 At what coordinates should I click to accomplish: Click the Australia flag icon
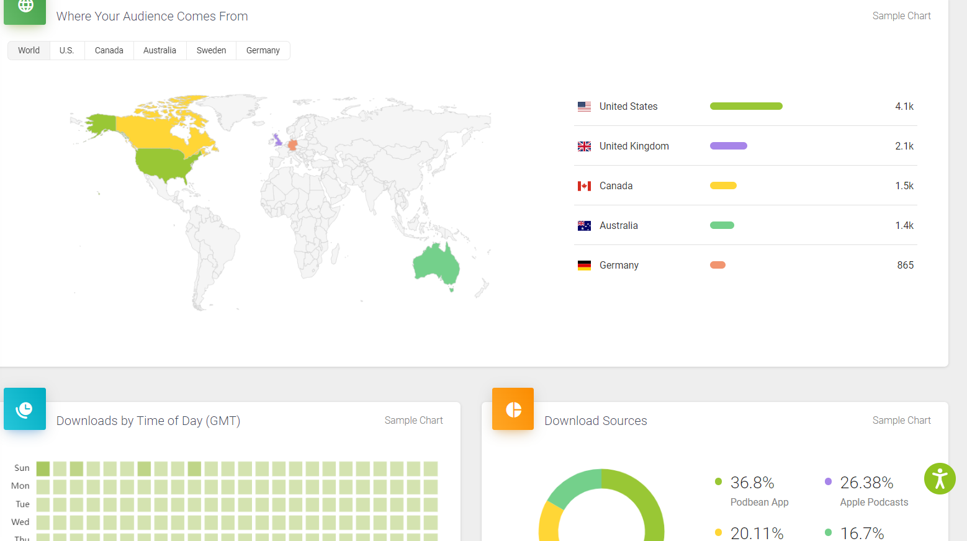pos(584,225)
